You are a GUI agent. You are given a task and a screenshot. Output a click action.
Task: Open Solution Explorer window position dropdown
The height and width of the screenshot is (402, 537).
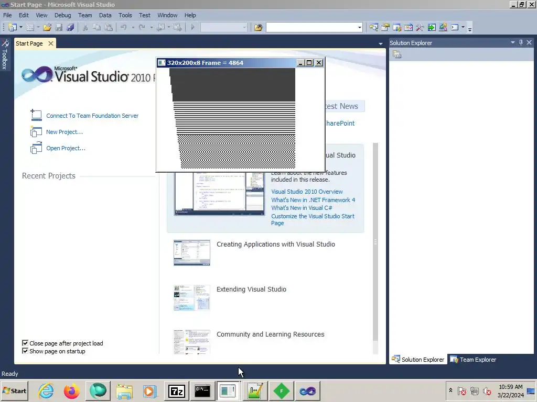coord(513,42)
